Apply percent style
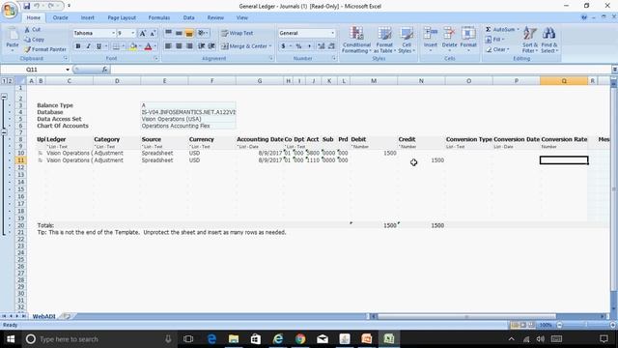Screen dimensions: 618x348 tap(298, 46)
